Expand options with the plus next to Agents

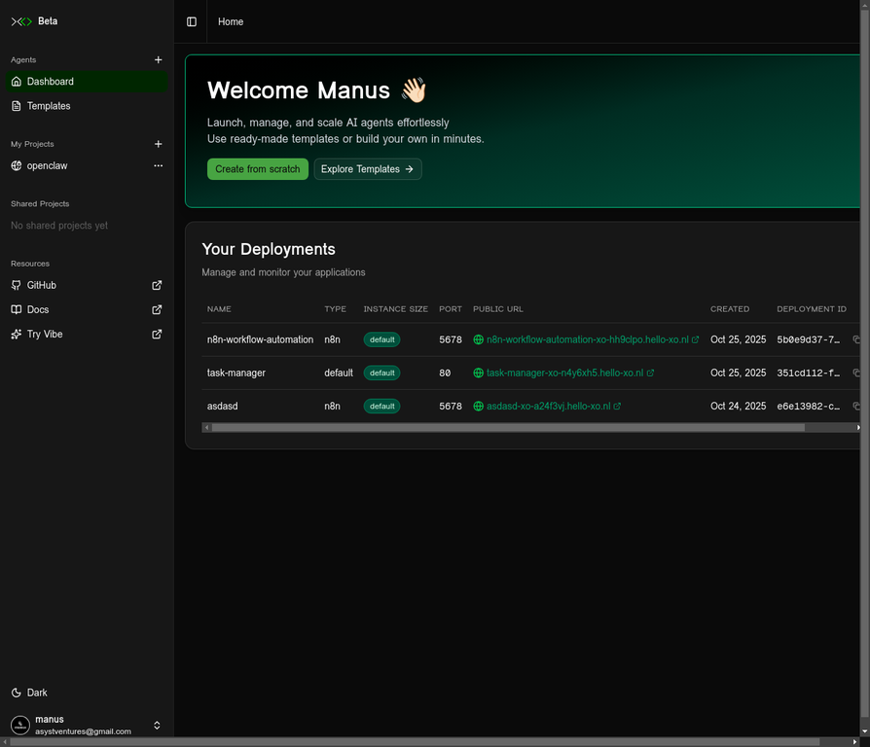click(158, 59)
